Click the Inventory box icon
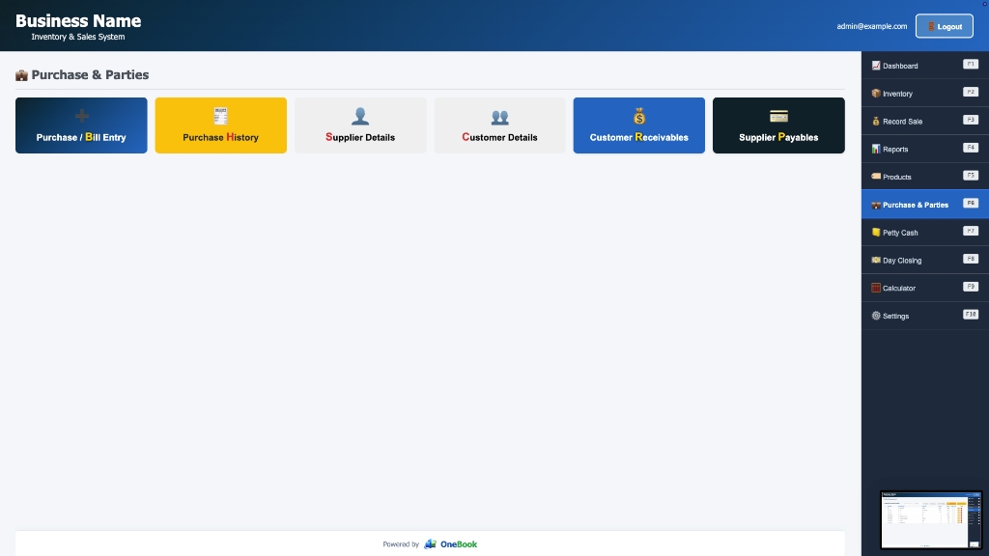The height and width of the screenshot is (556, 989). [875, 94]
